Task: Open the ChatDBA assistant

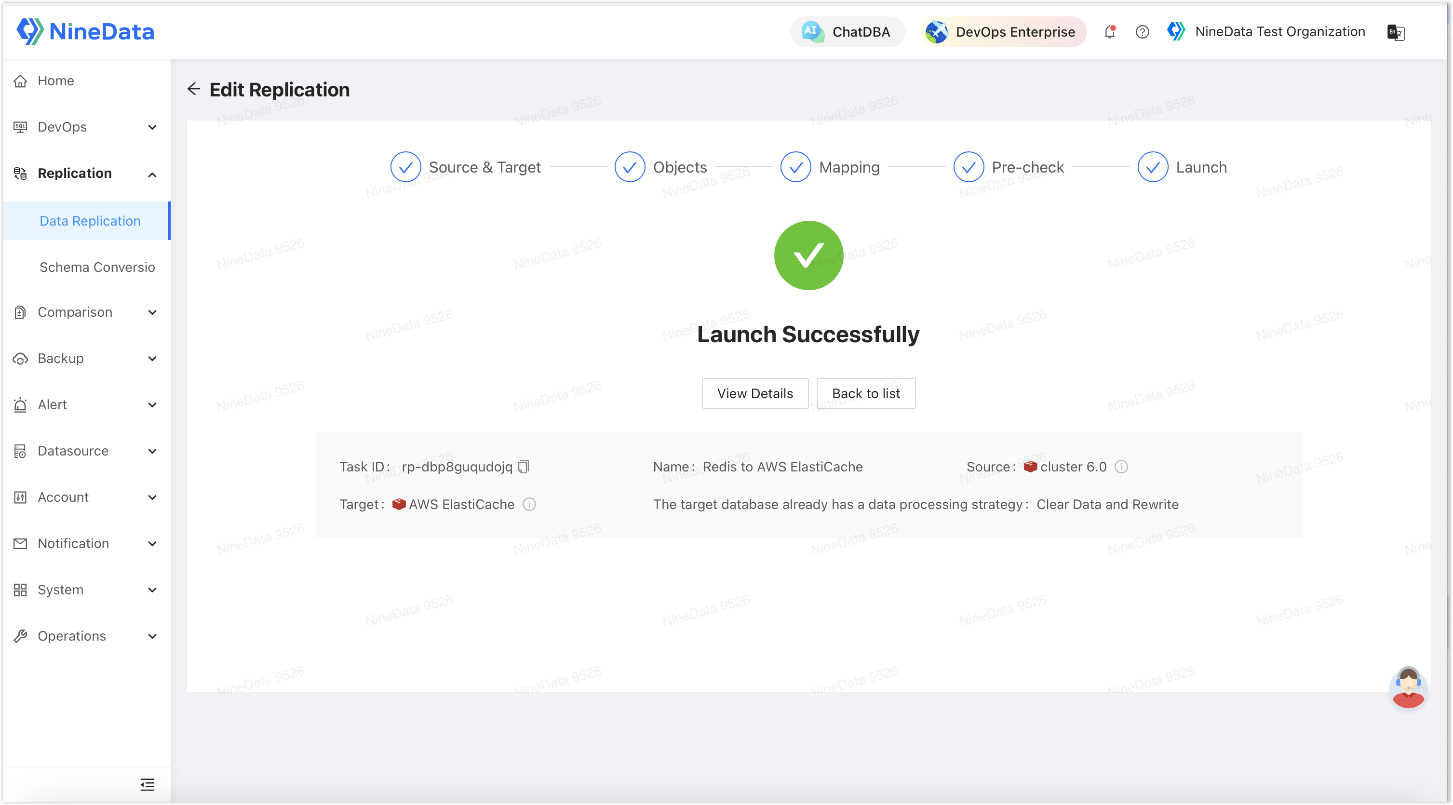Action: pyautogui.click(x=847, y=32)
